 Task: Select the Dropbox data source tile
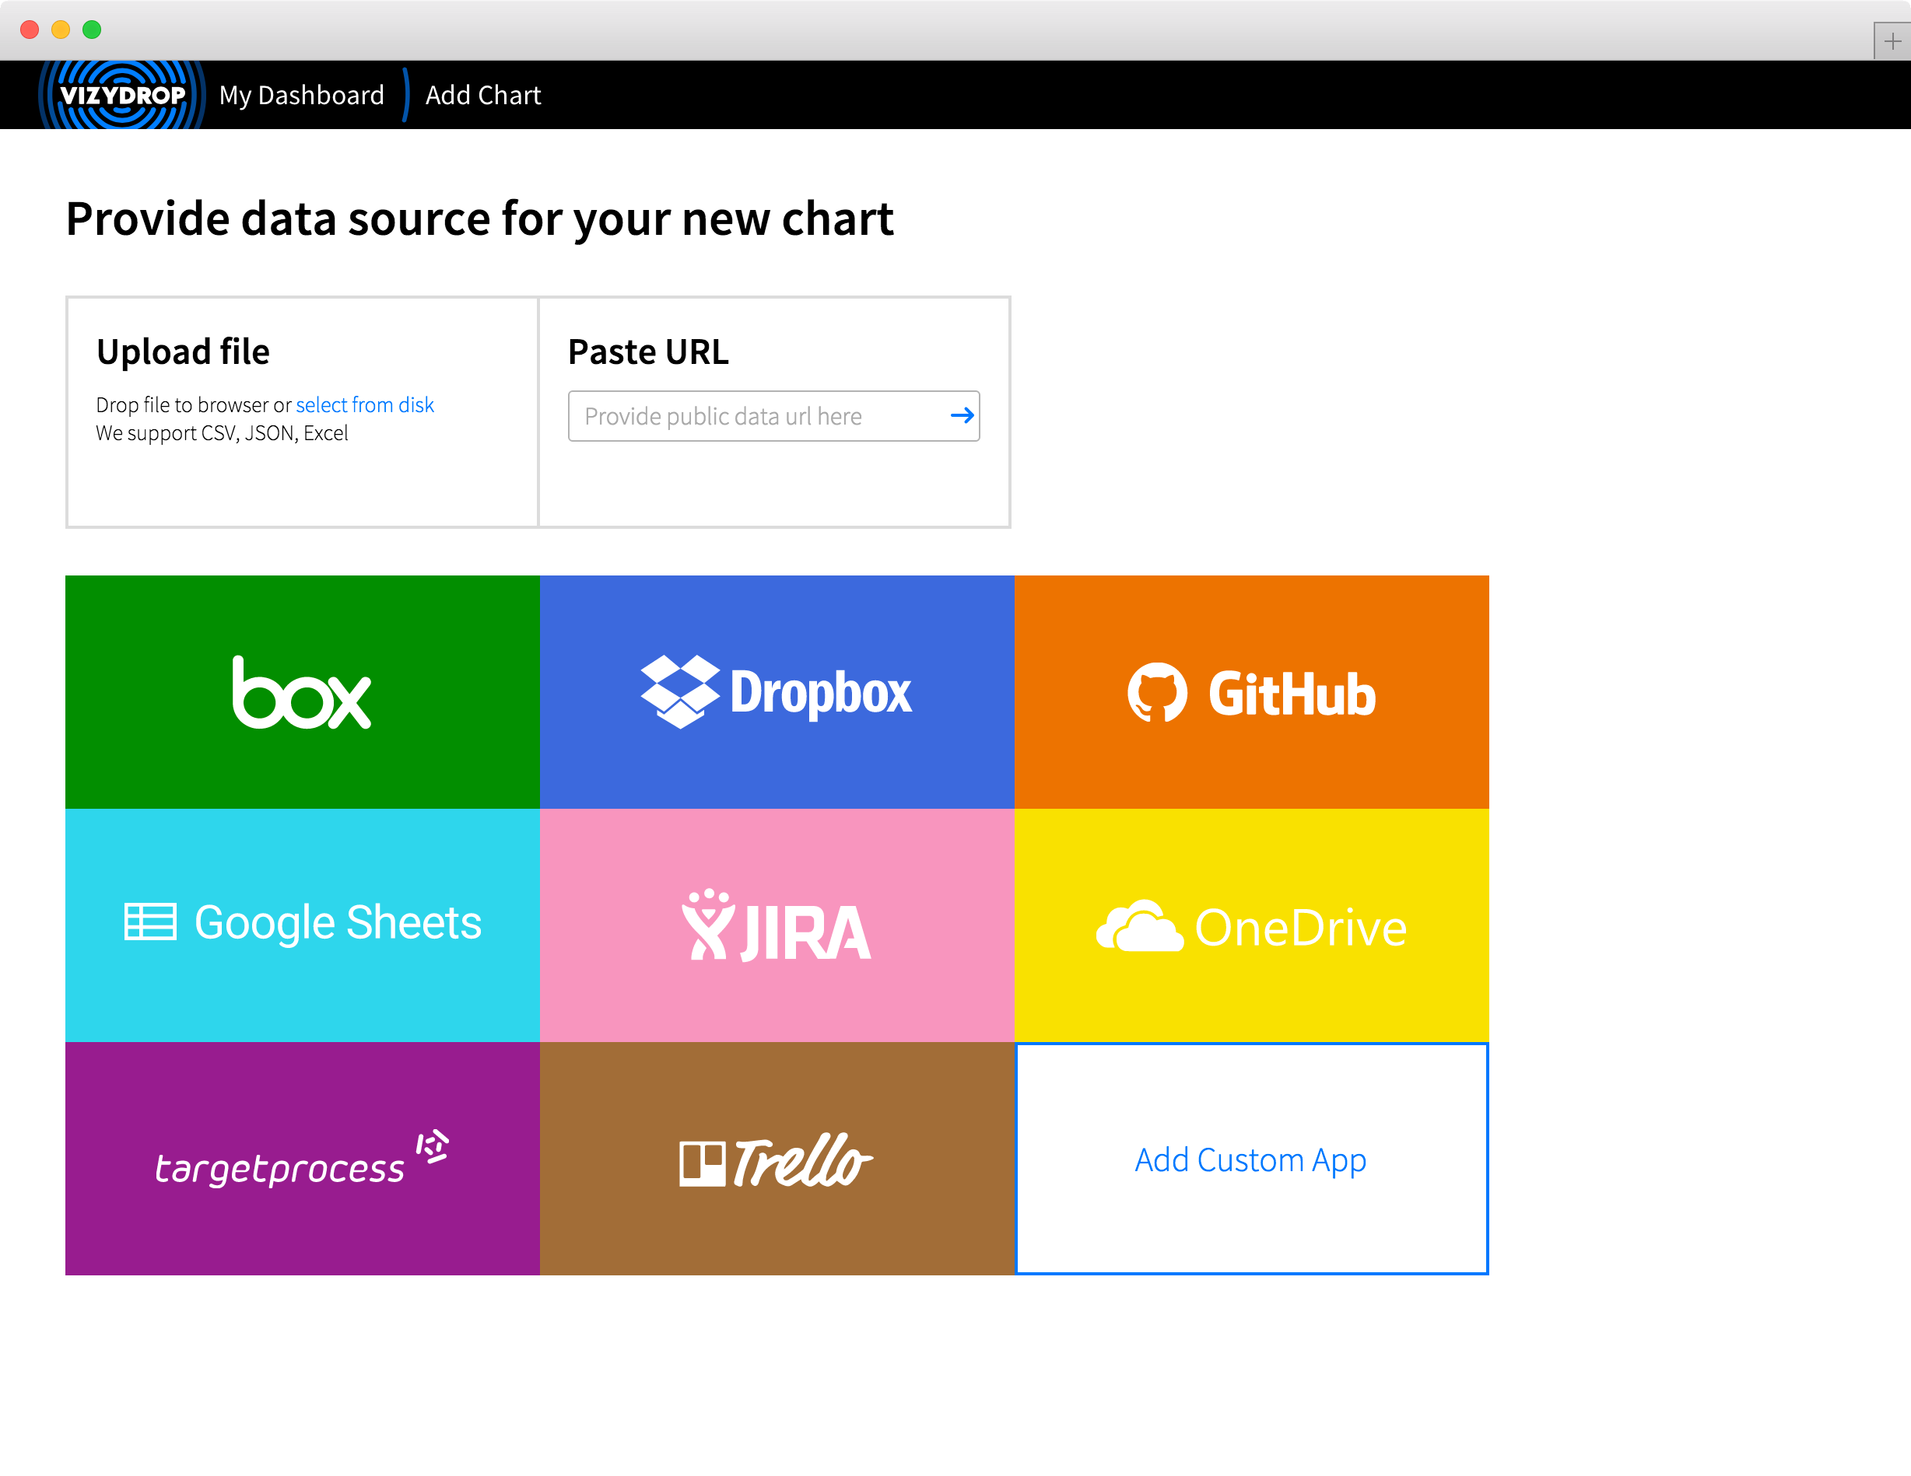pyautogui.click(x=776, y=691)
